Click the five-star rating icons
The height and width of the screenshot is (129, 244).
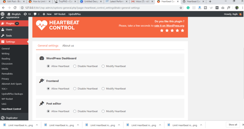(x=172, y=31)
